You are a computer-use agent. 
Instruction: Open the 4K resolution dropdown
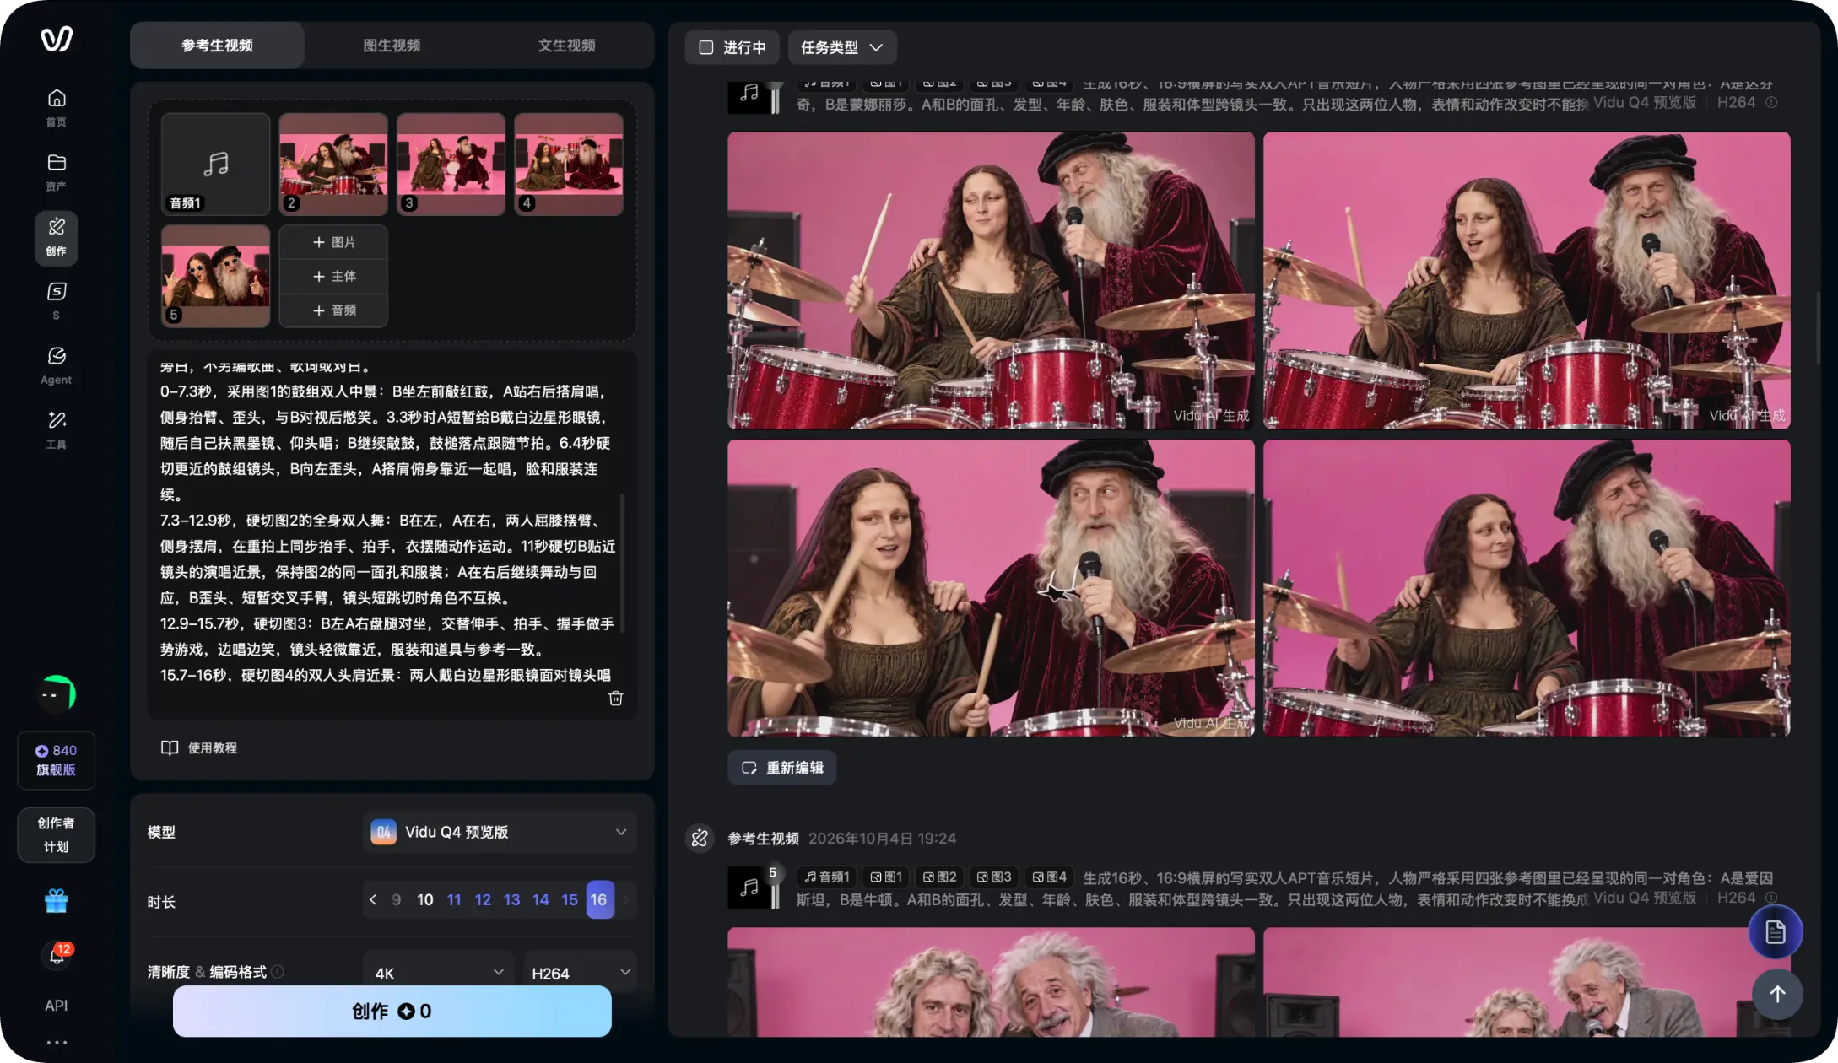tap(439, 973)
